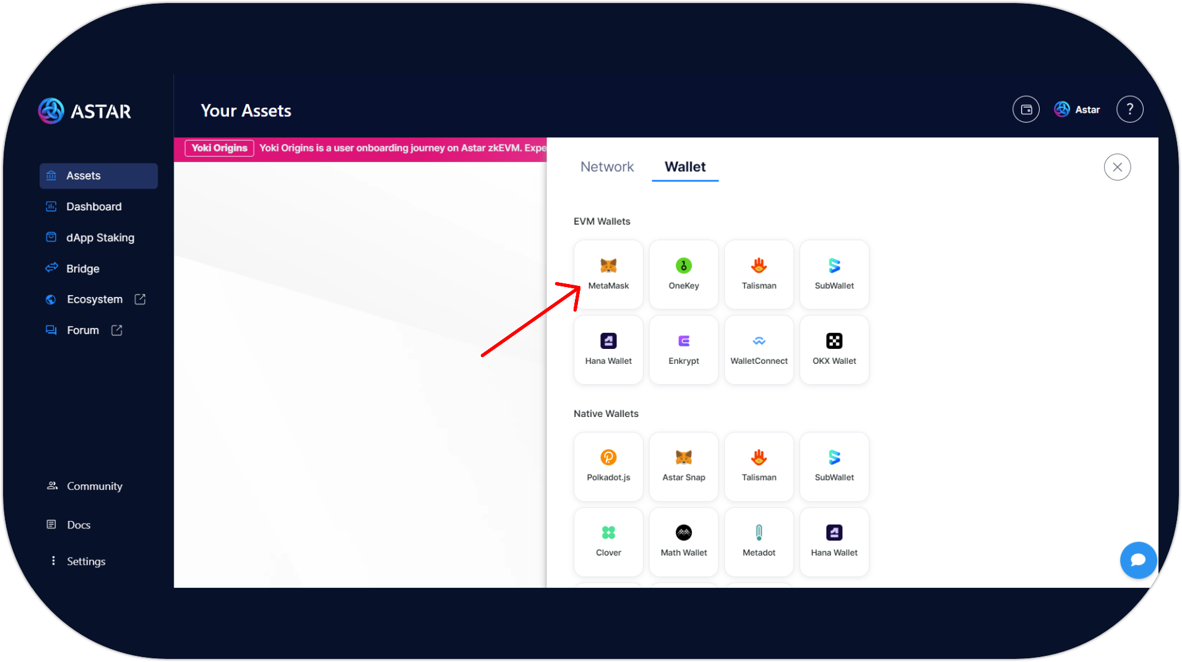The width and height of the screenshot is (1182, 662).
Task: Select MetaMask under EVM Wallets
Action: pos(608,274)
